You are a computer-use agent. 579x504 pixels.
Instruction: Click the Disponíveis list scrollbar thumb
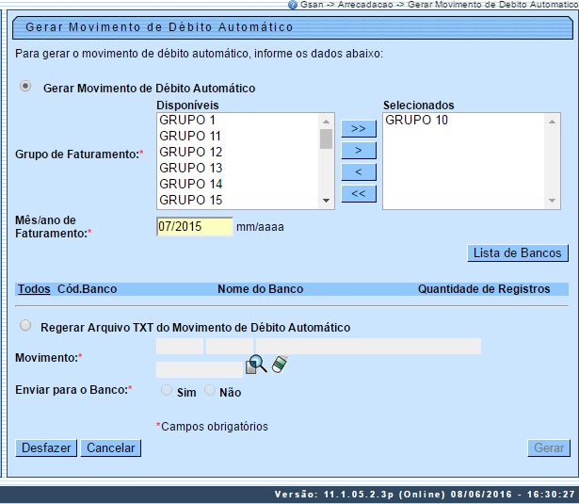coord(326,139)
